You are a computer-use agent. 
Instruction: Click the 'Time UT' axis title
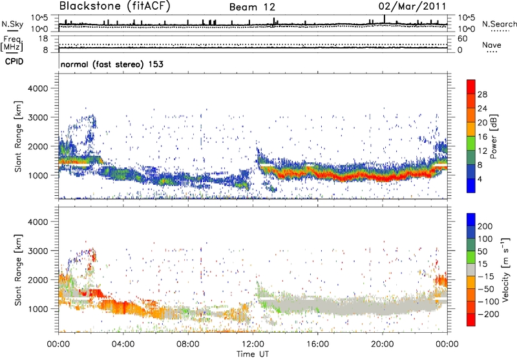pos(253,354)
